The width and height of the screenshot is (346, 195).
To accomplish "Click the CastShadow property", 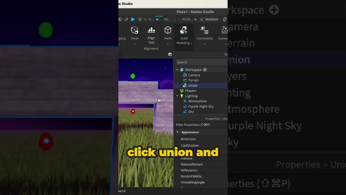I will [190, 145].
